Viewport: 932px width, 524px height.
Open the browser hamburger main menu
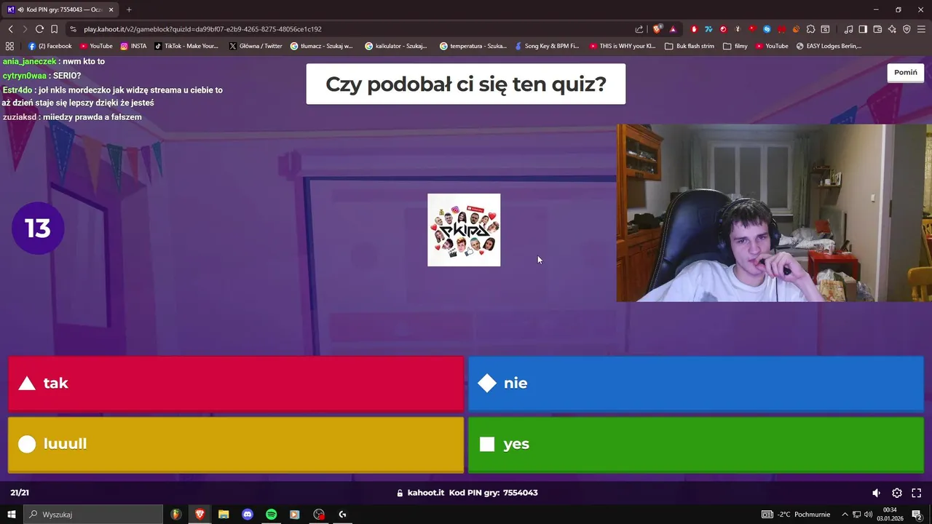[x=921, y=29]
